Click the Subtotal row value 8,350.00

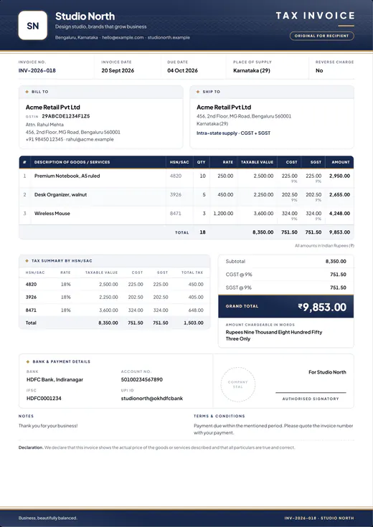pyautogui.click(x=336, y=261)
